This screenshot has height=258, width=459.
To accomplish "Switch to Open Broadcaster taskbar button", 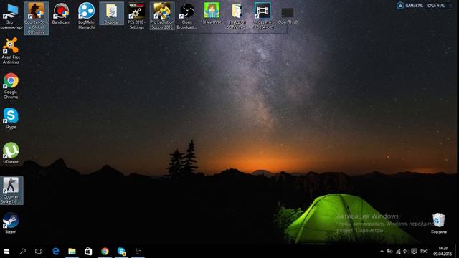I will [x=138, y=252].
